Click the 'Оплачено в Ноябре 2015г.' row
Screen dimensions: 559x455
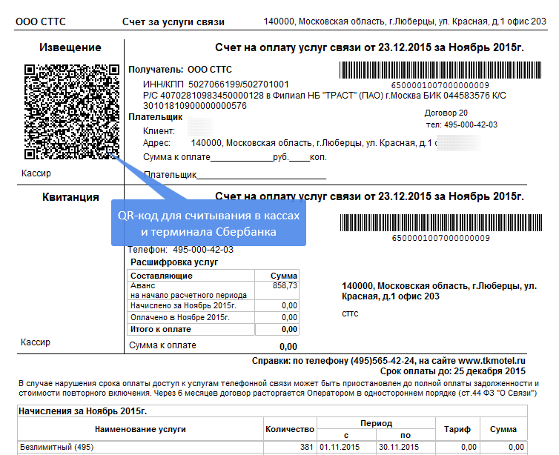213,317
